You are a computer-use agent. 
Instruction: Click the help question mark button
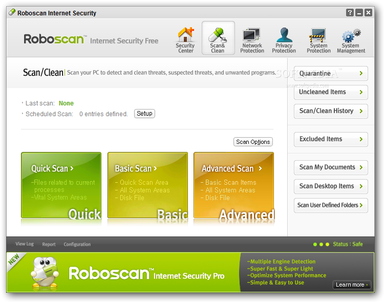[350, 12]
